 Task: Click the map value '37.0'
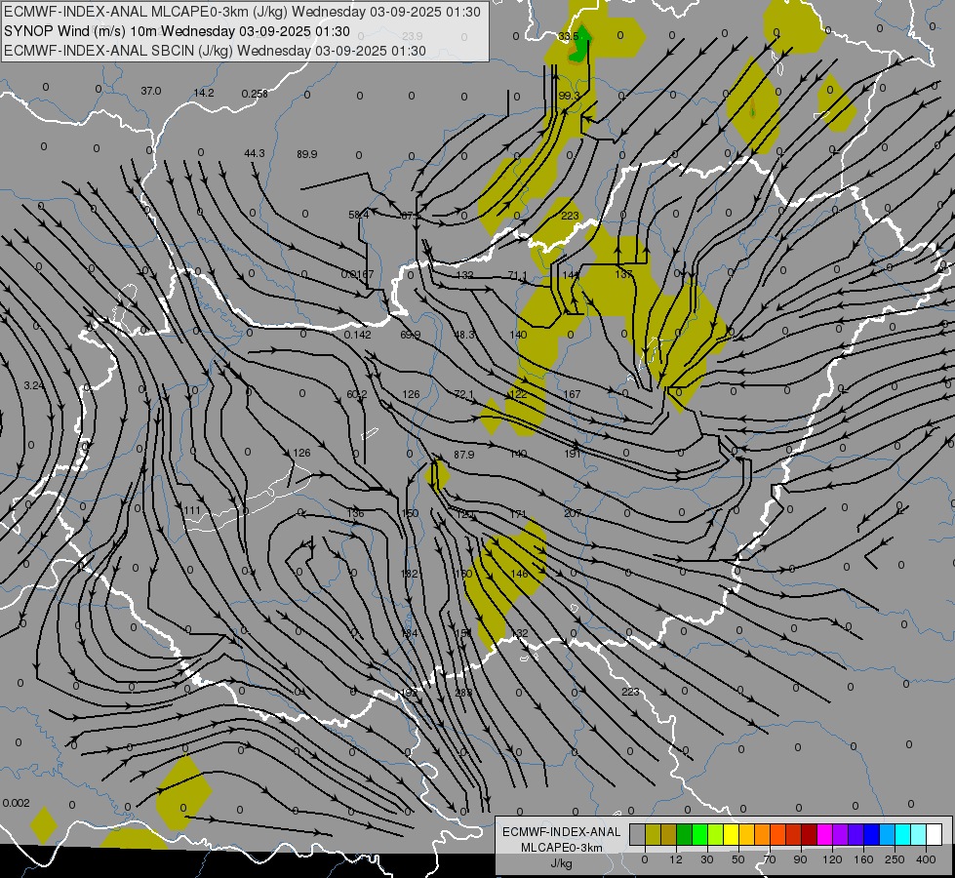pos(151,92)
